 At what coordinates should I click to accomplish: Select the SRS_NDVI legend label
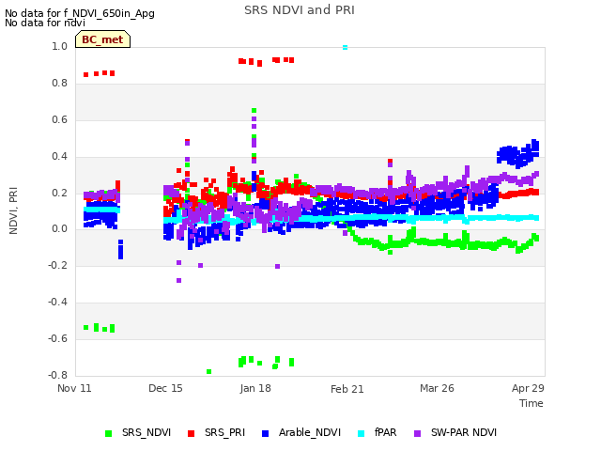146,432
